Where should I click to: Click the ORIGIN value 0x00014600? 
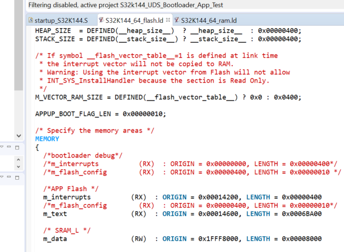[218, 214]
